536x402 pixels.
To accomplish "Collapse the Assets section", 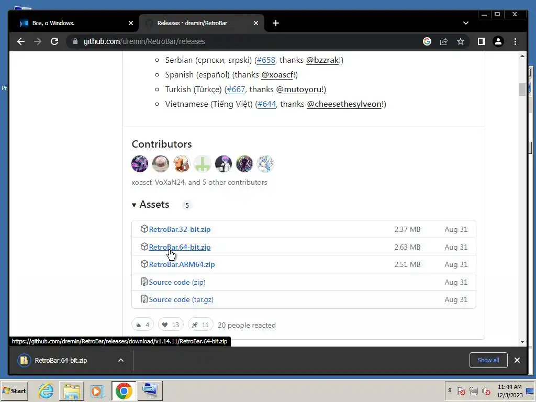I will click(150, 205).
